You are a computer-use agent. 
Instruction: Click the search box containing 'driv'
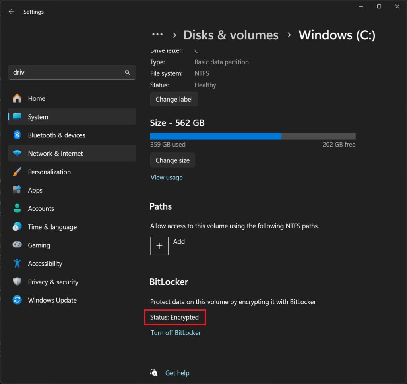pos(72,72)
